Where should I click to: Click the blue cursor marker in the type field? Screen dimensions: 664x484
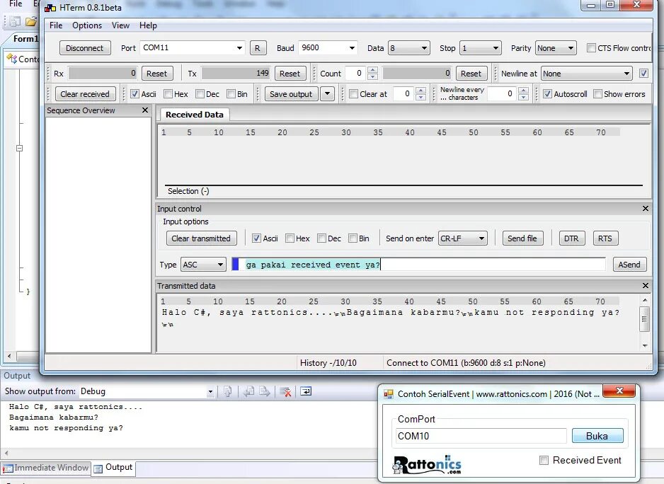tap(236, 265)
